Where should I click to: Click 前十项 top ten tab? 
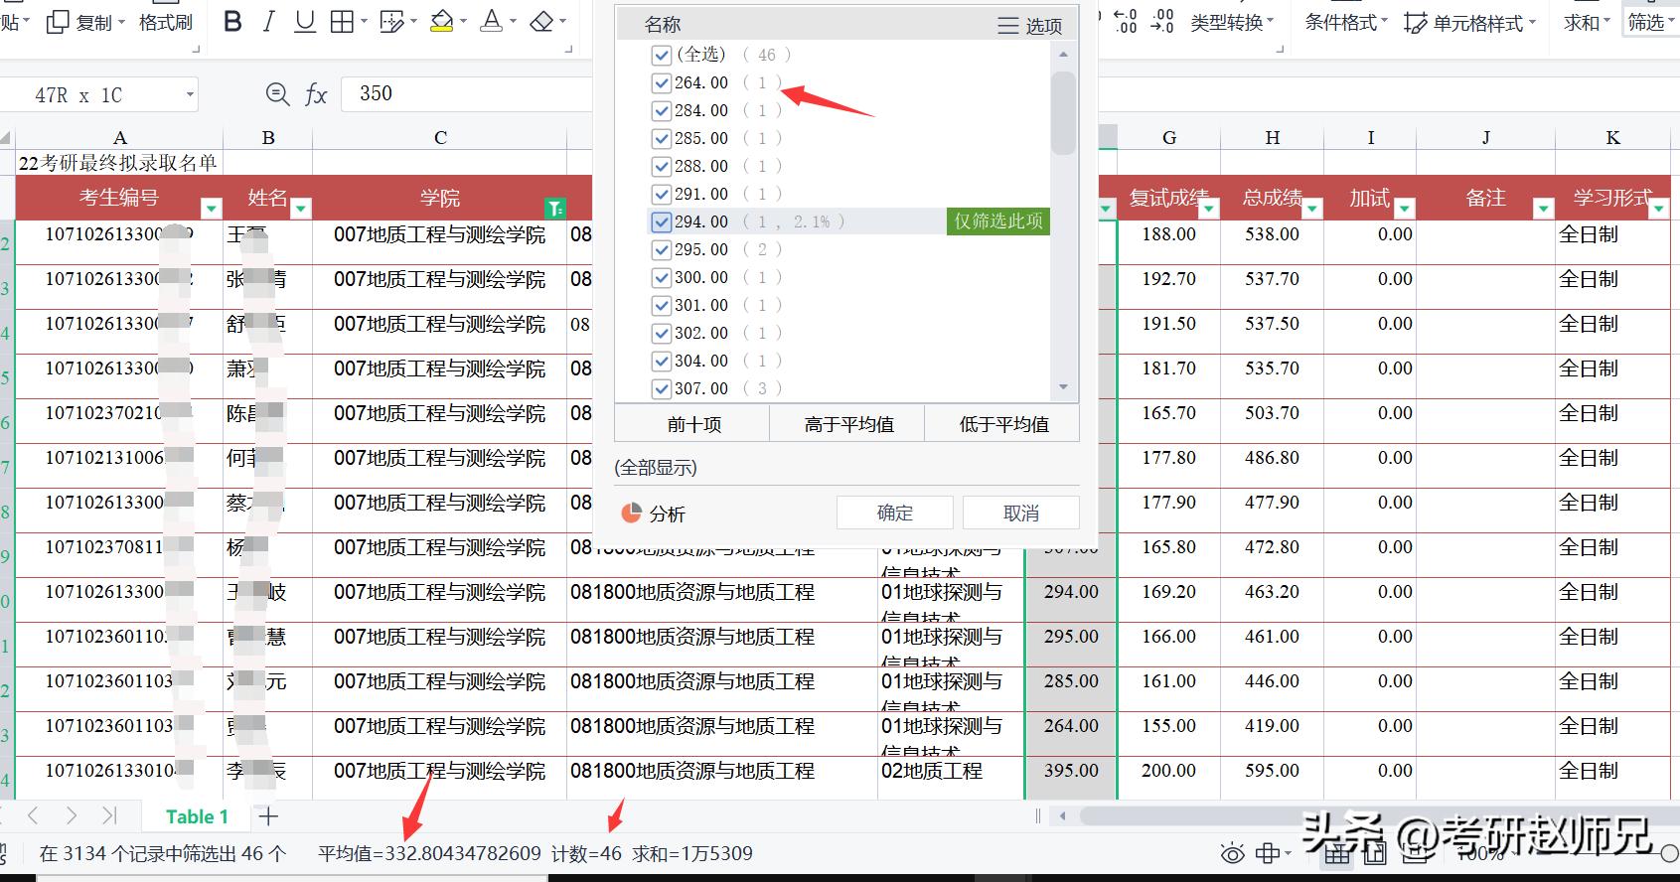click(693, 424)
